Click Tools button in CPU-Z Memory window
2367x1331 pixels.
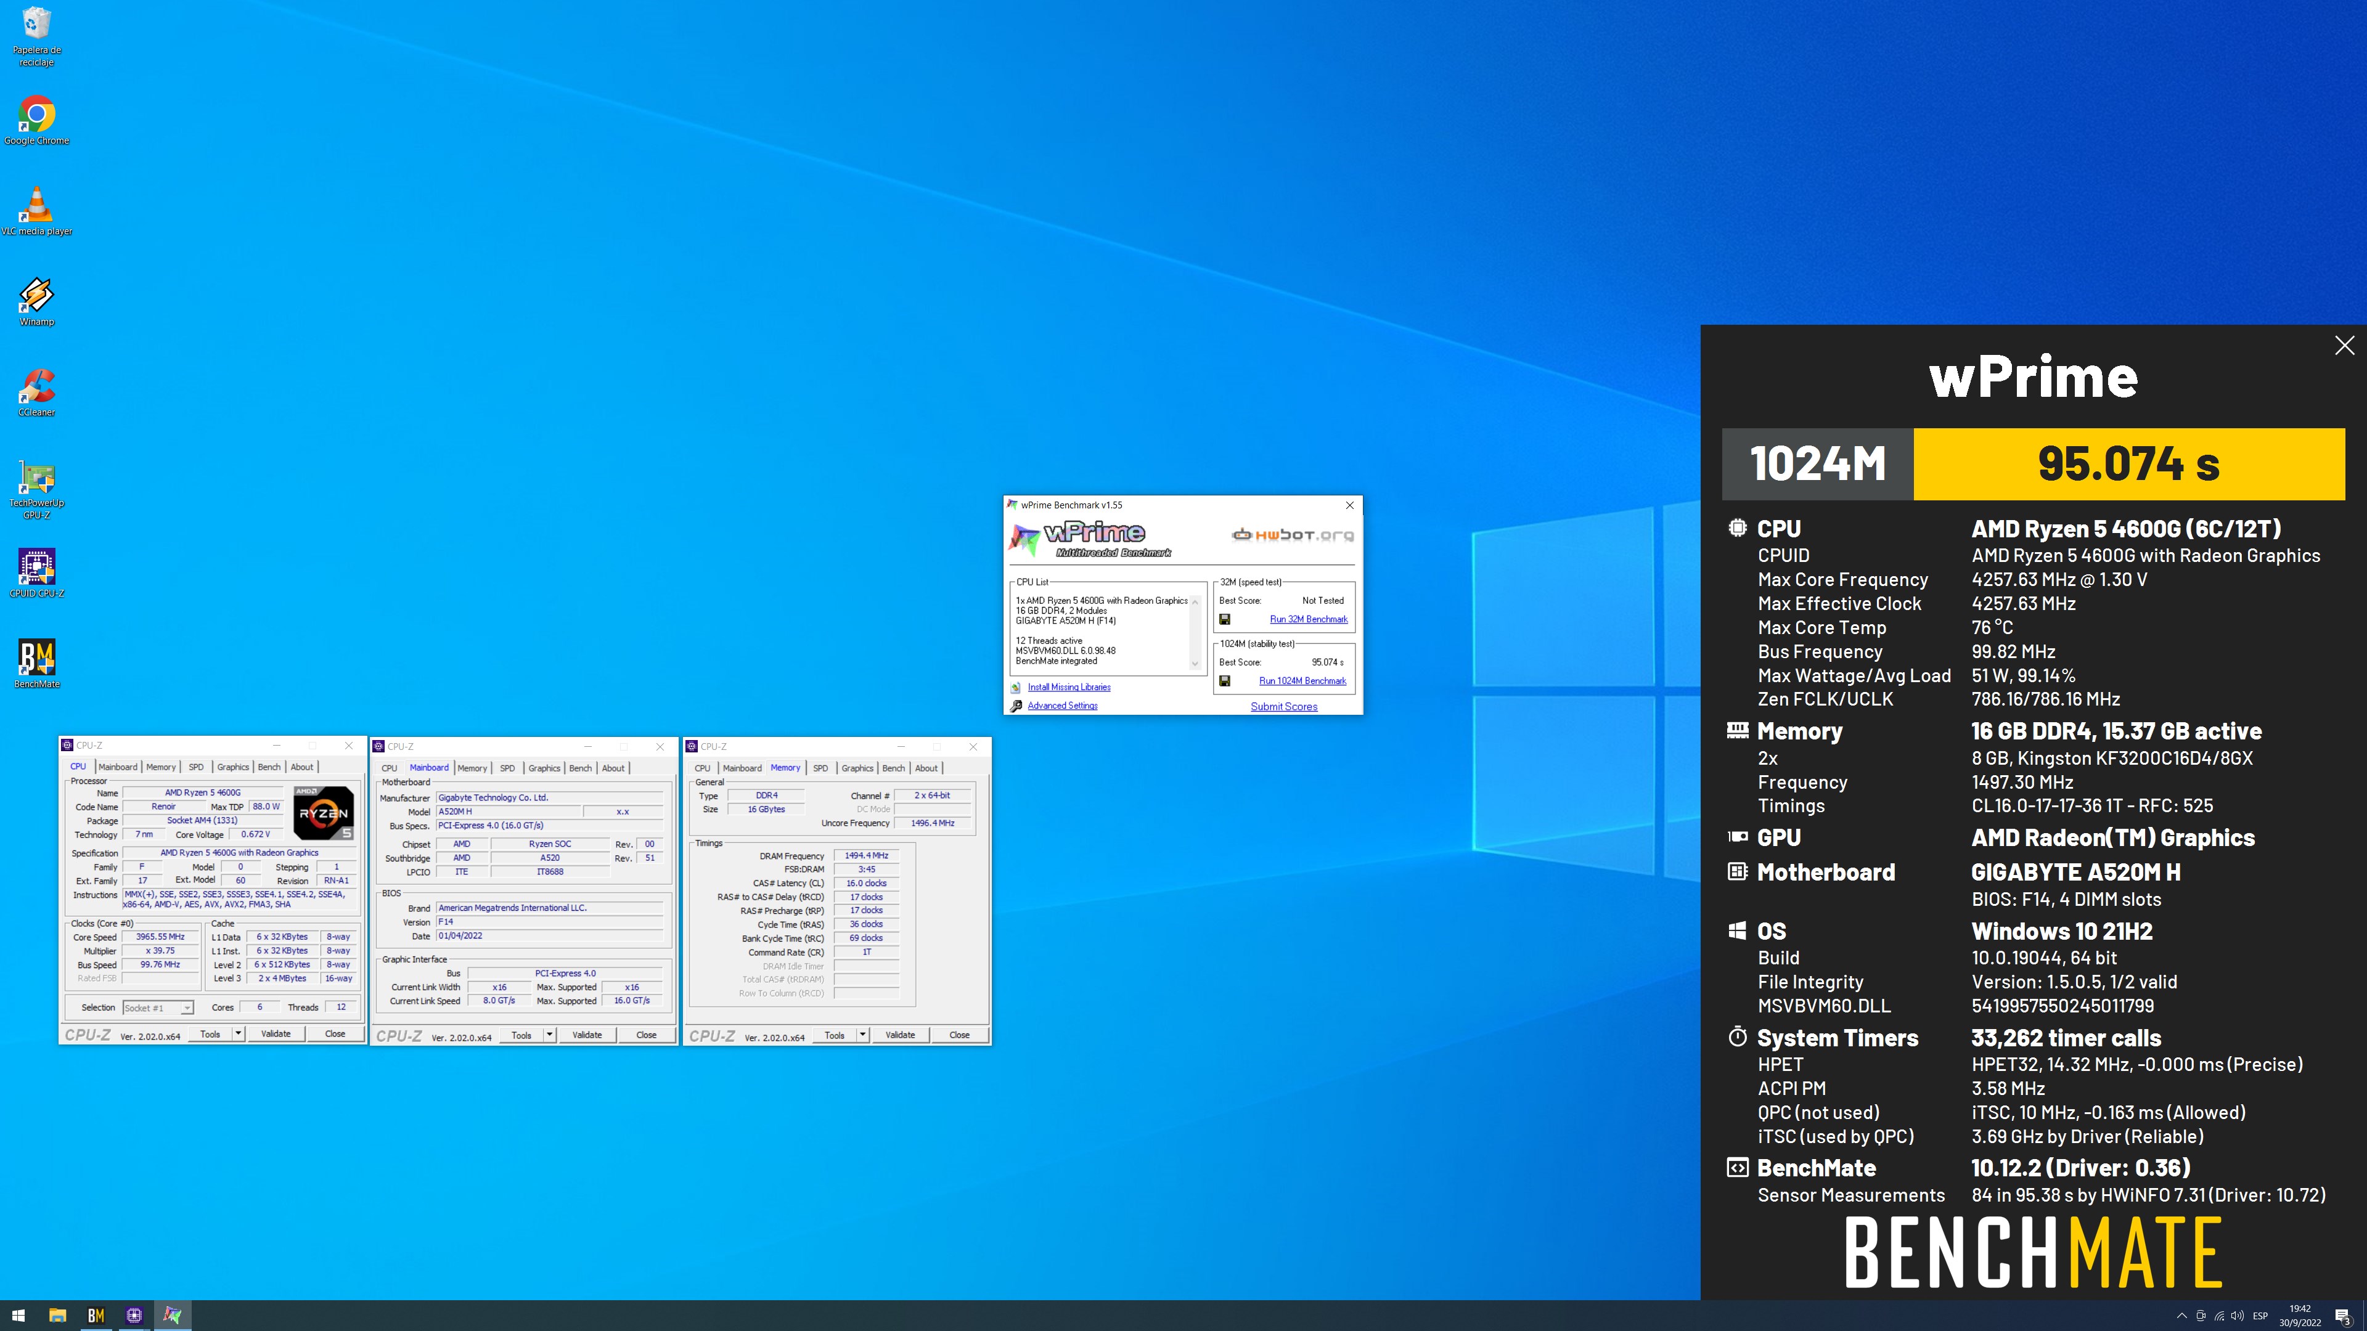point(835,1035)
